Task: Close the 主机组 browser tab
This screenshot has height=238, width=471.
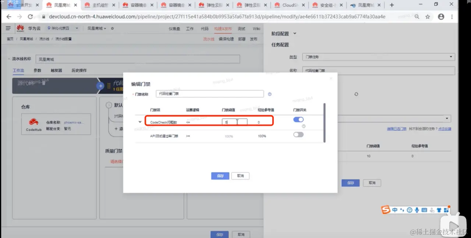Action: (x=113, y=5)
